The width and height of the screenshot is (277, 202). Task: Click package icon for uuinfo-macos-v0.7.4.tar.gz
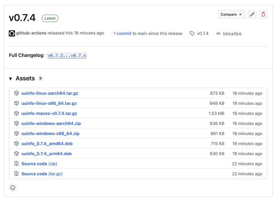tap(16, 113)
